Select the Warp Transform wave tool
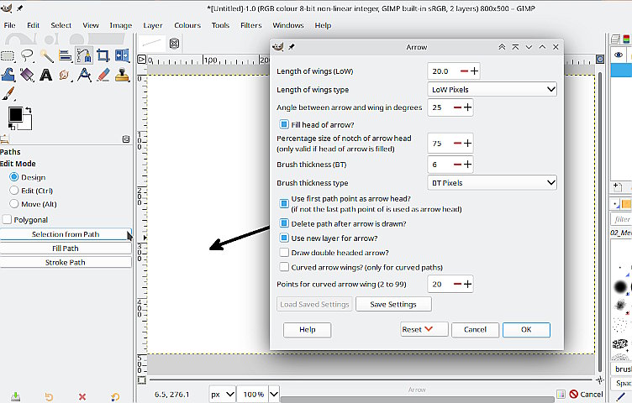Screen dimensions: 632x403 (x=8, y=75)
